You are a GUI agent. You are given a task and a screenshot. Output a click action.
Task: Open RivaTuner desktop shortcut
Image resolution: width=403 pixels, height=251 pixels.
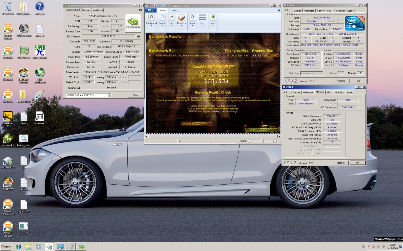click(40, 118)
